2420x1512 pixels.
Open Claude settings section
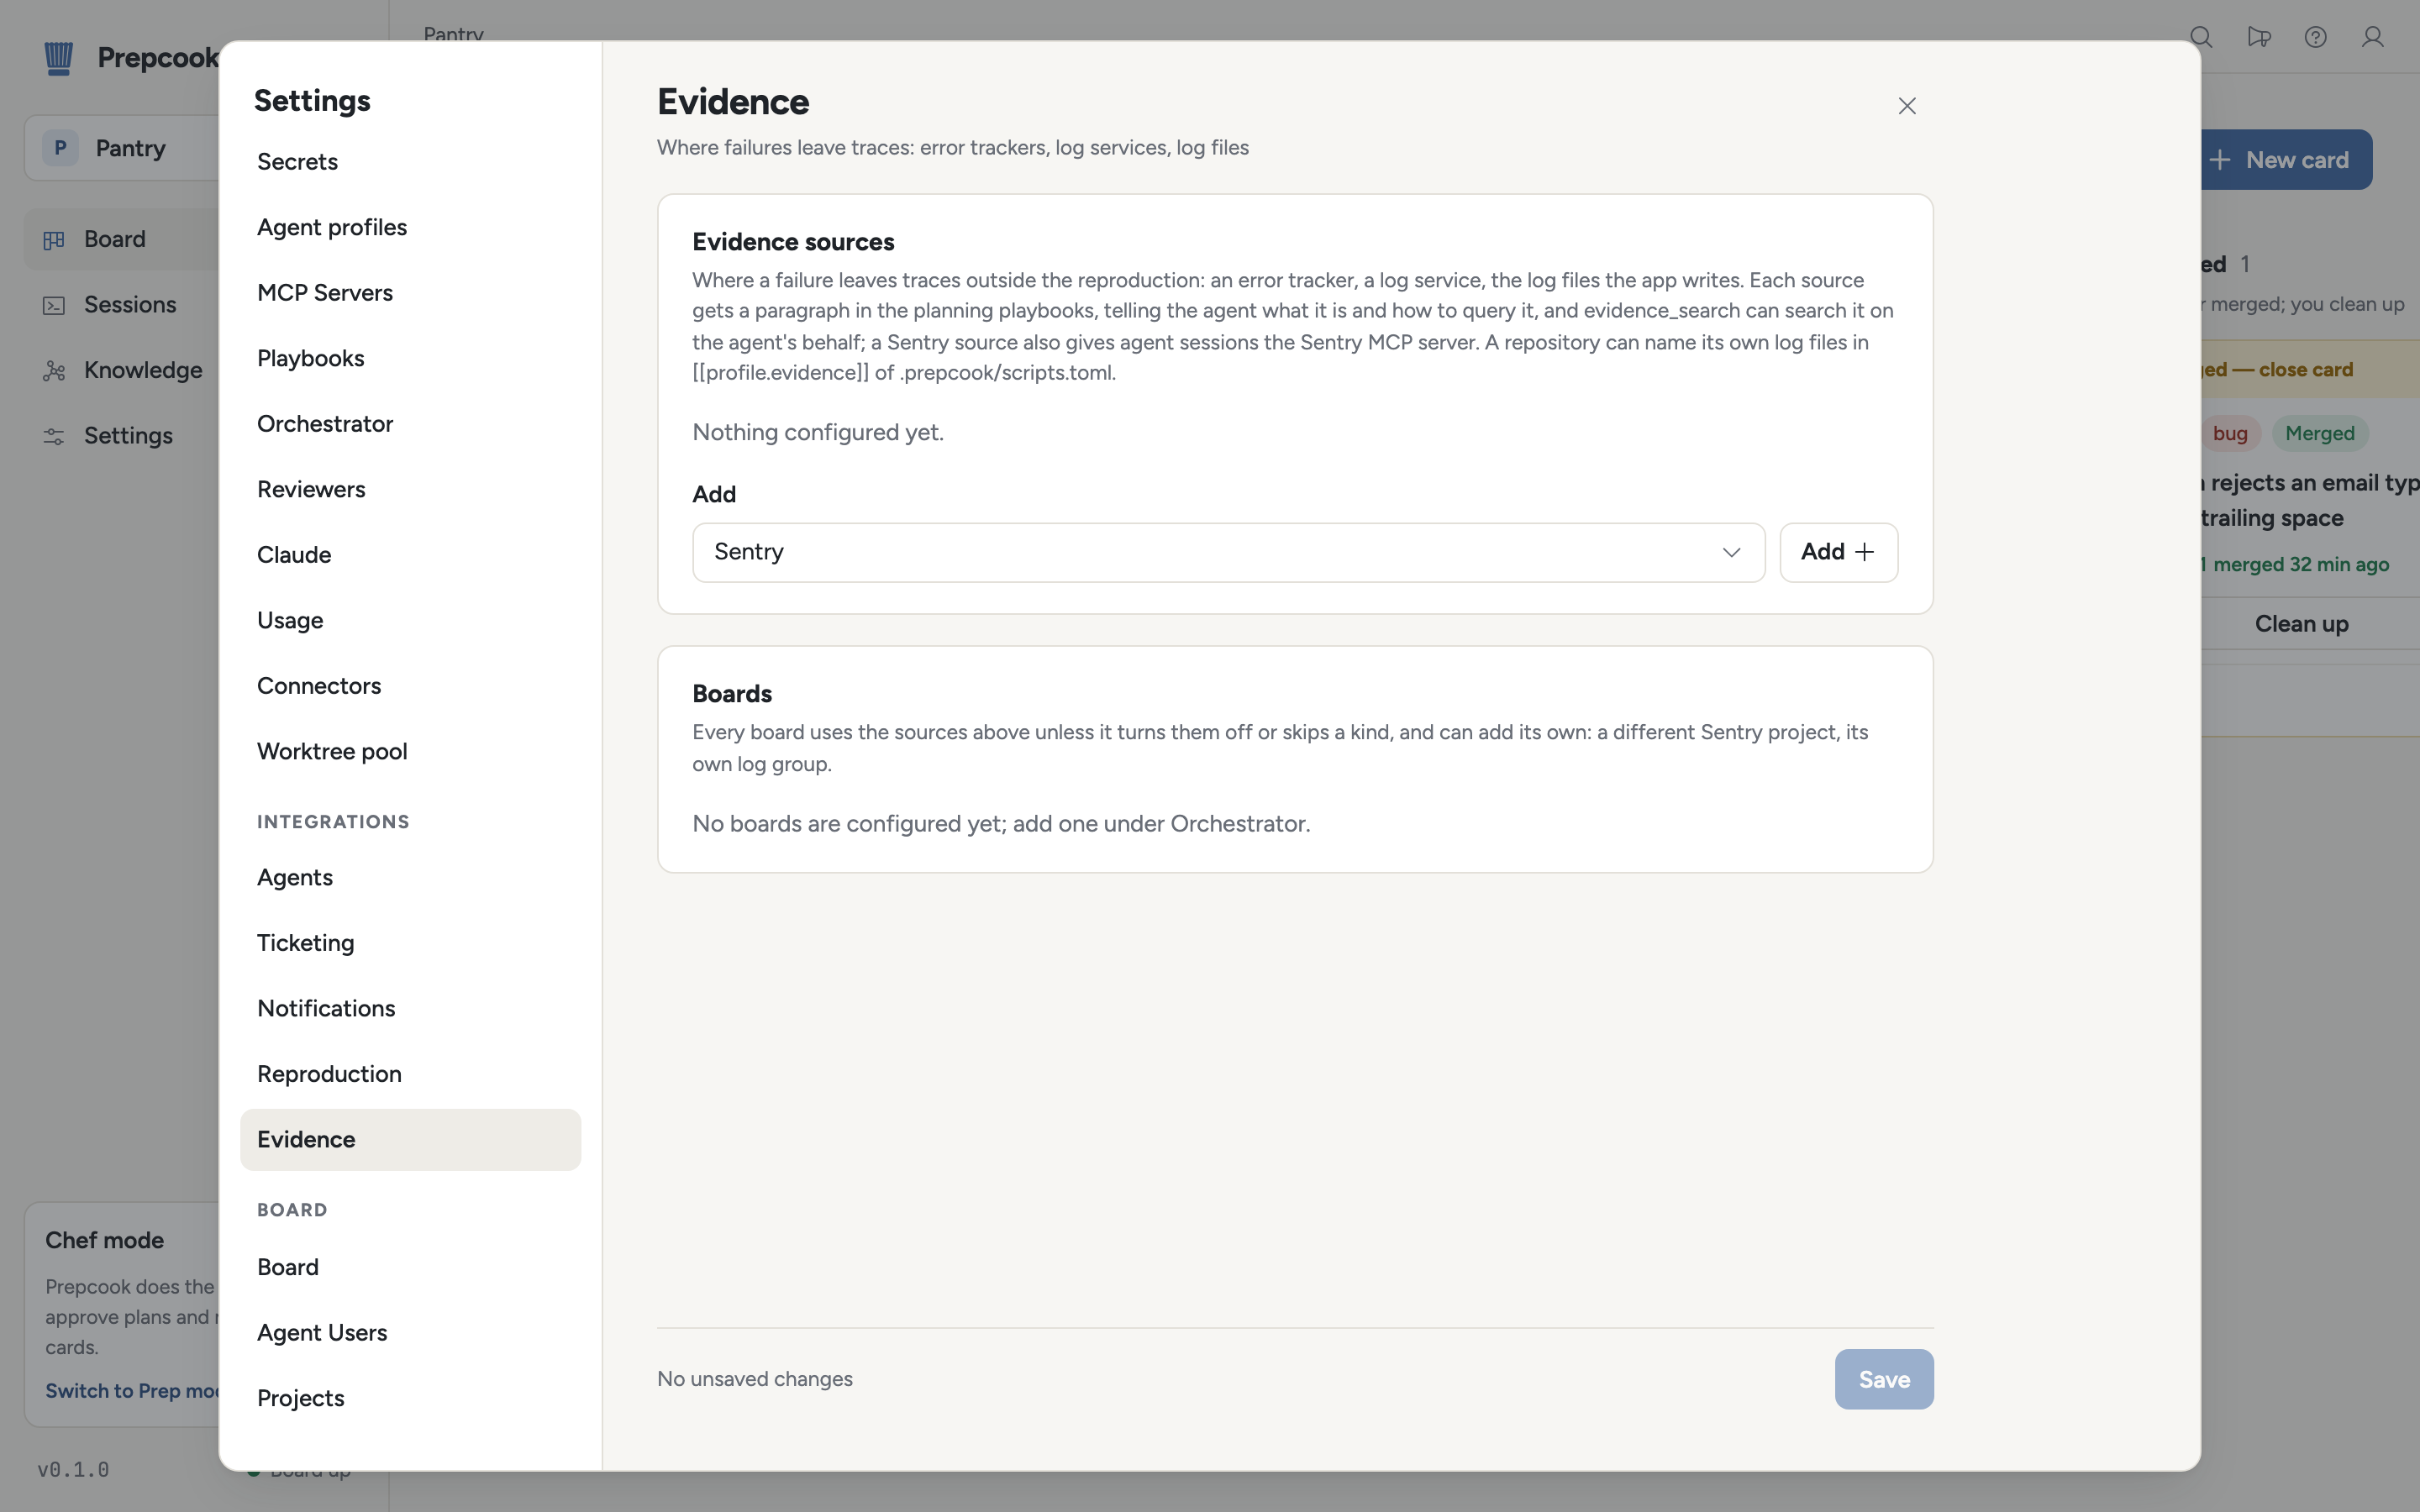(410, 555)
